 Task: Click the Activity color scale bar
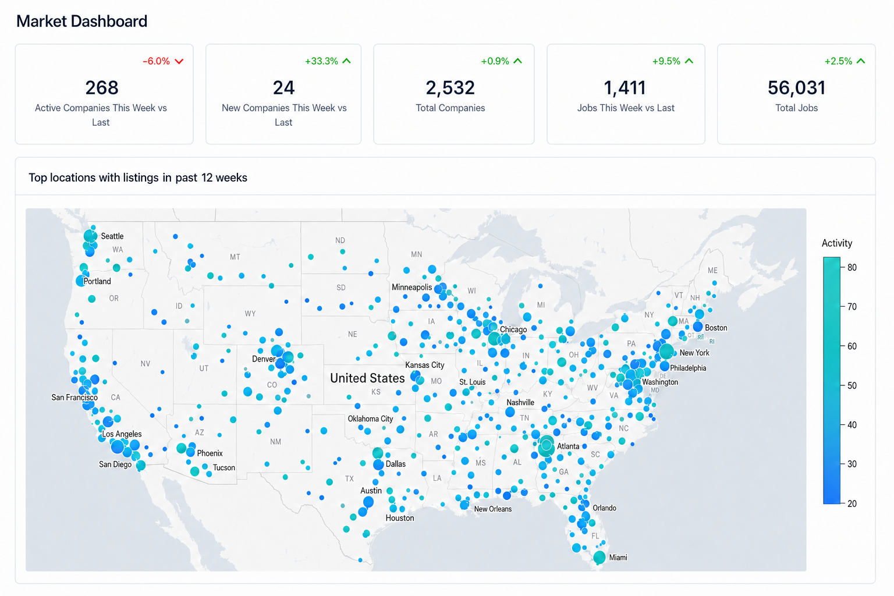(x=832, y=381)
